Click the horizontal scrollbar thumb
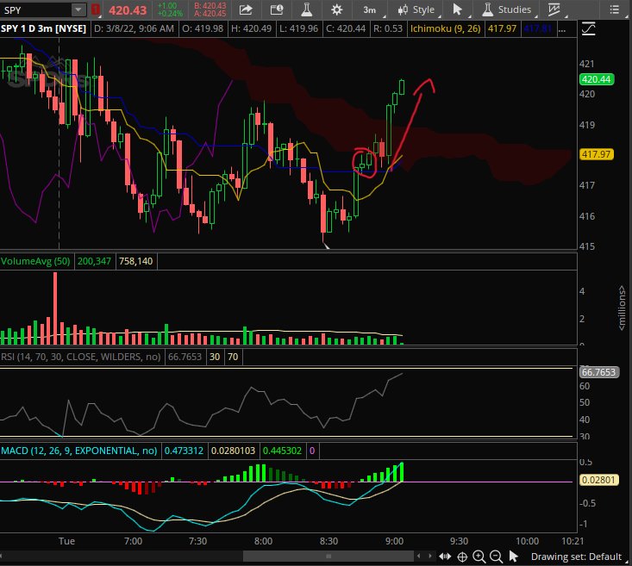This screenshot has width=632, height=566. coord(329,557)
